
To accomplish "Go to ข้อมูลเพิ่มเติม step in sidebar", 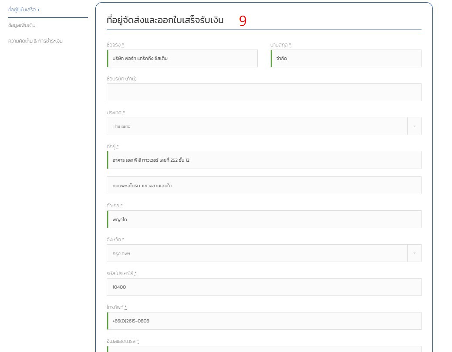I will pyautogui.click(x=22, y=25).
